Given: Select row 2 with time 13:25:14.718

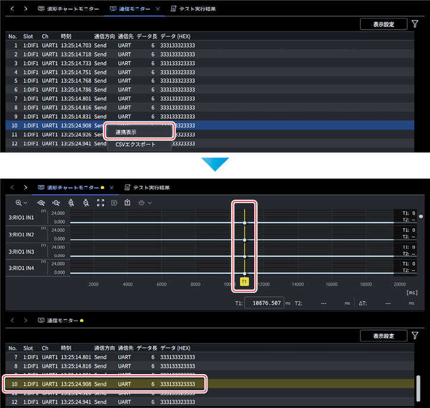Looking at the screenshot, I should point(210,54).
